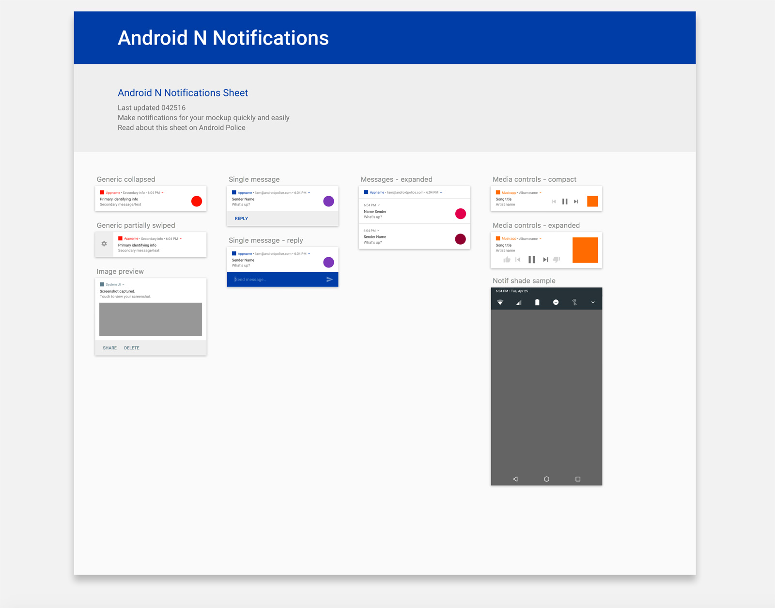The image size is (775, 608).
Task: Click the thumbs down icon in expanded media controls
Action: pyautogui.click(x=557, y=259)
